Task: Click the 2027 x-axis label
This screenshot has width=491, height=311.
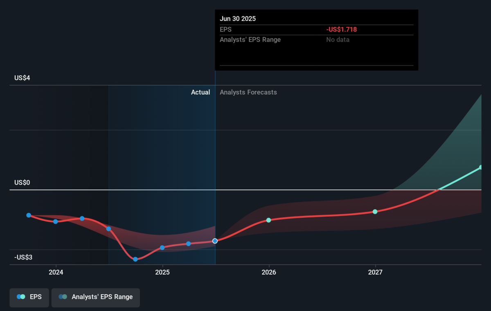Action: [375, 272]
